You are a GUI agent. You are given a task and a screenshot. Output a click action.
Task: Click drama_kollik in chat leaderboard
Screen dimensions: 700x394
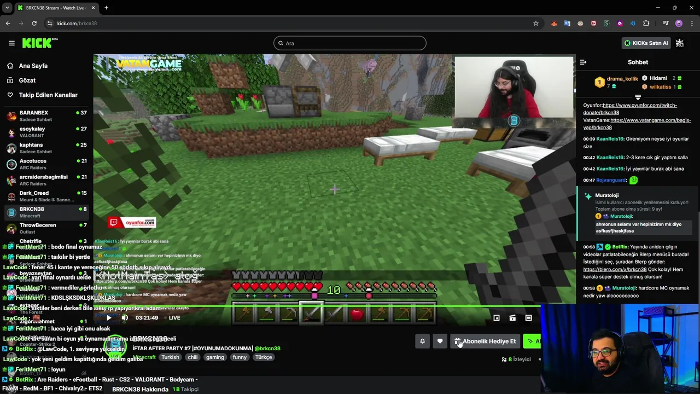point(622,79)
